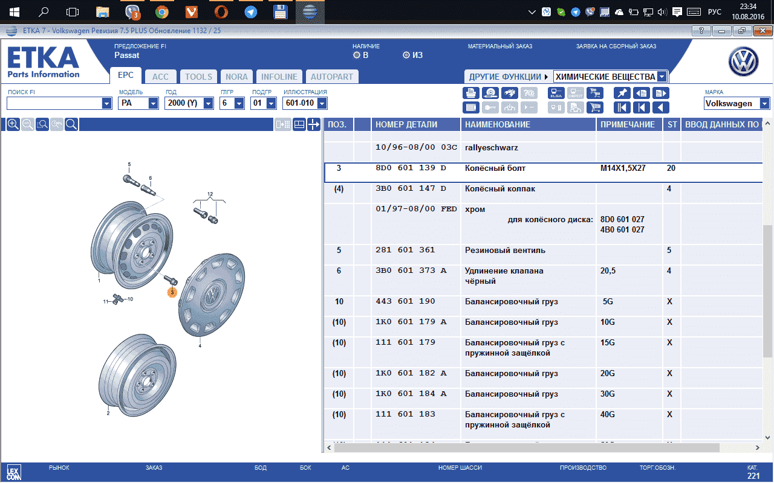Screen dimensions: 774x483
Task: Expand the ХИМИЧЕСКИЕ ВЕЩЕСТВА dropdown
Action: 662,77
